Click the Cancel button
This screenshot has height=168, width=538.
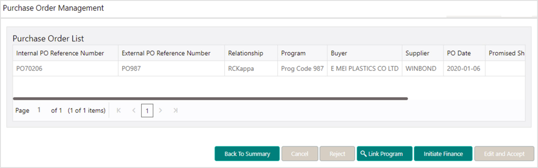pos(300,154)
